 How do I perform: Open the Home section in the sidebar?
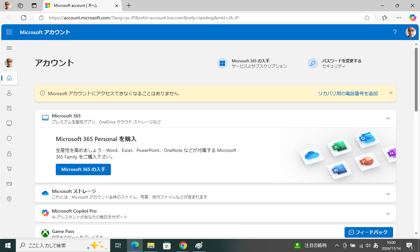[9, 78]
